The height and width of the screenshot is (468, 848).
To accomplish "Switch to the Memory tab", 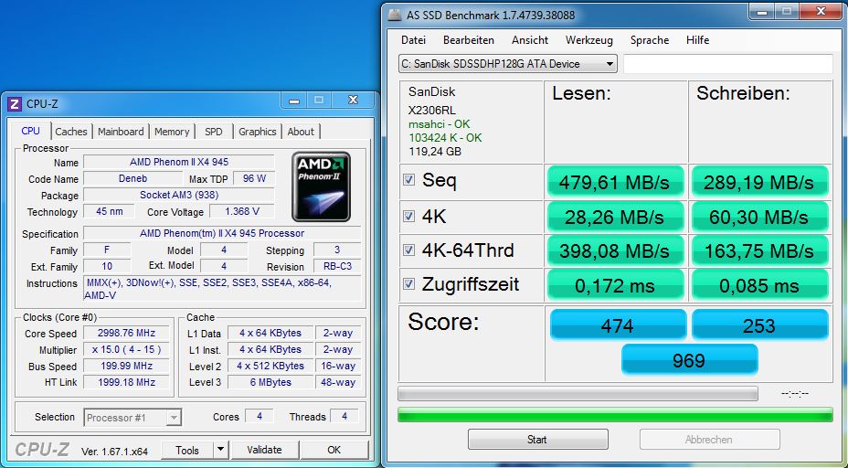I will (172, 132).
